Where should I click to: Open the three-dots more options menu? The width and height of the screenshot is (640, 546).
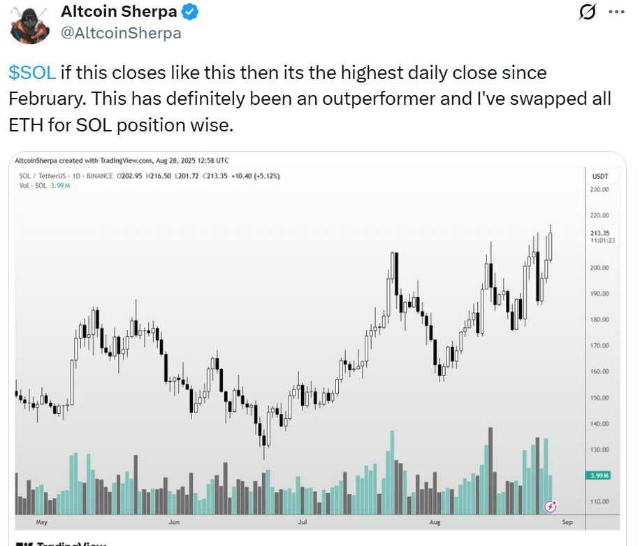(616, 12)
